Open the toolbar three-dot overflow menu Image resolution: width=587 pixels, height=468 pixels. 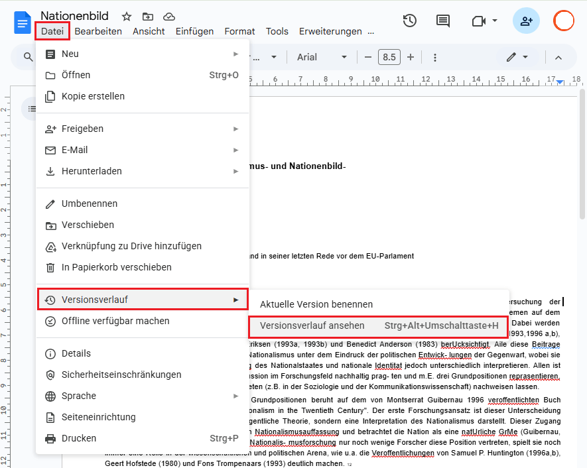click(435, 58)
